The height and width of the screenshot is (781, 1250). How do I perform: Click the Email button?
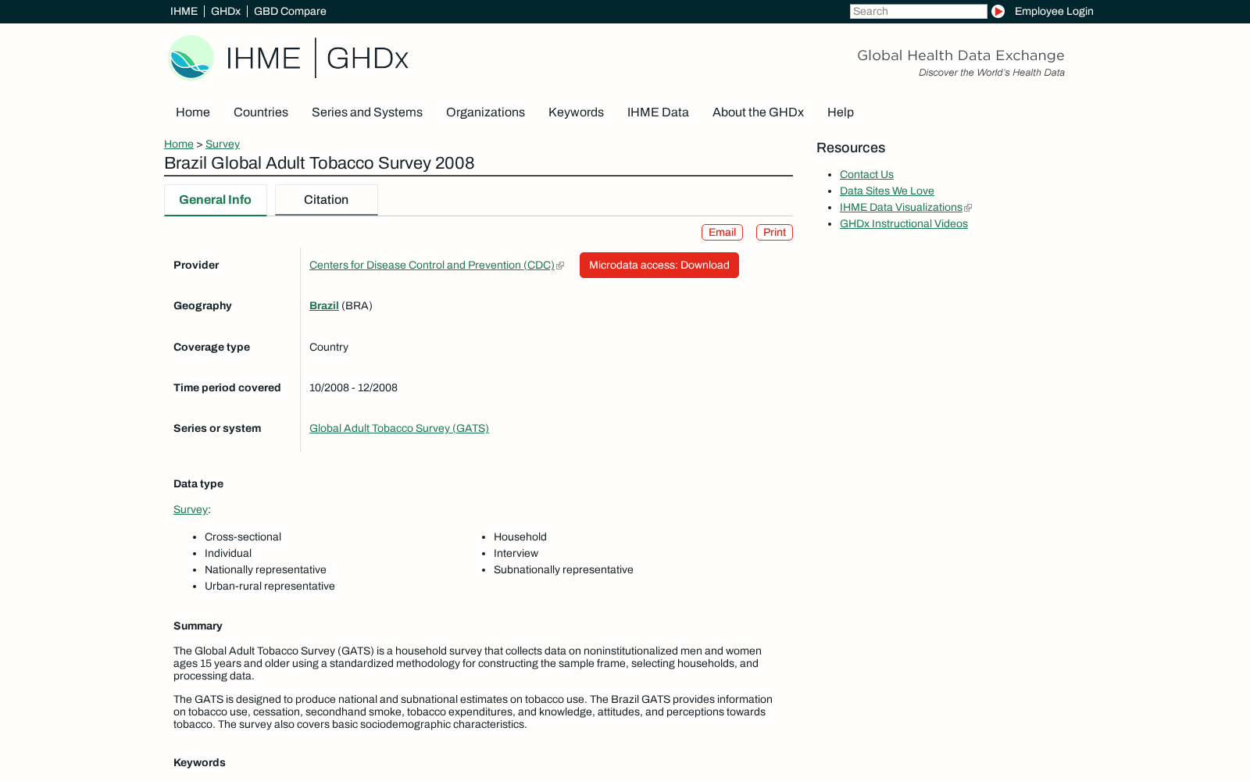coord(722,233)
